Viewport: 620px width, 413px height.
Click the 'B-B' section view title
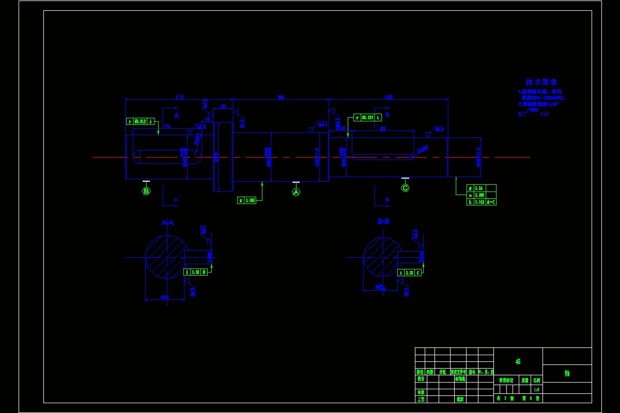click(x=383, y=221)
